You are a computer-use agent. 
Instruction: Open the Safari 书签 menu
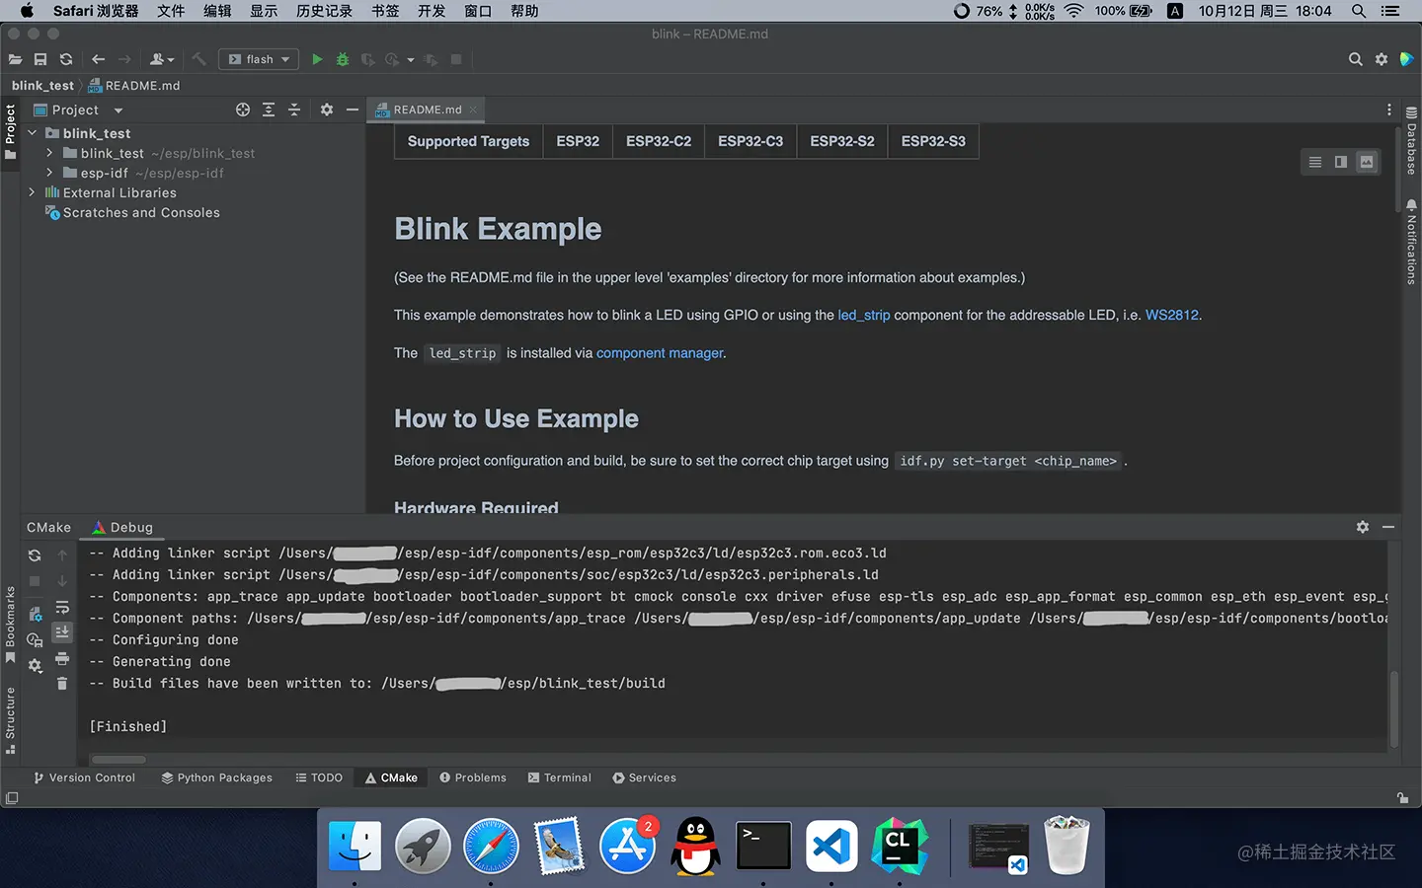point(385,11)
